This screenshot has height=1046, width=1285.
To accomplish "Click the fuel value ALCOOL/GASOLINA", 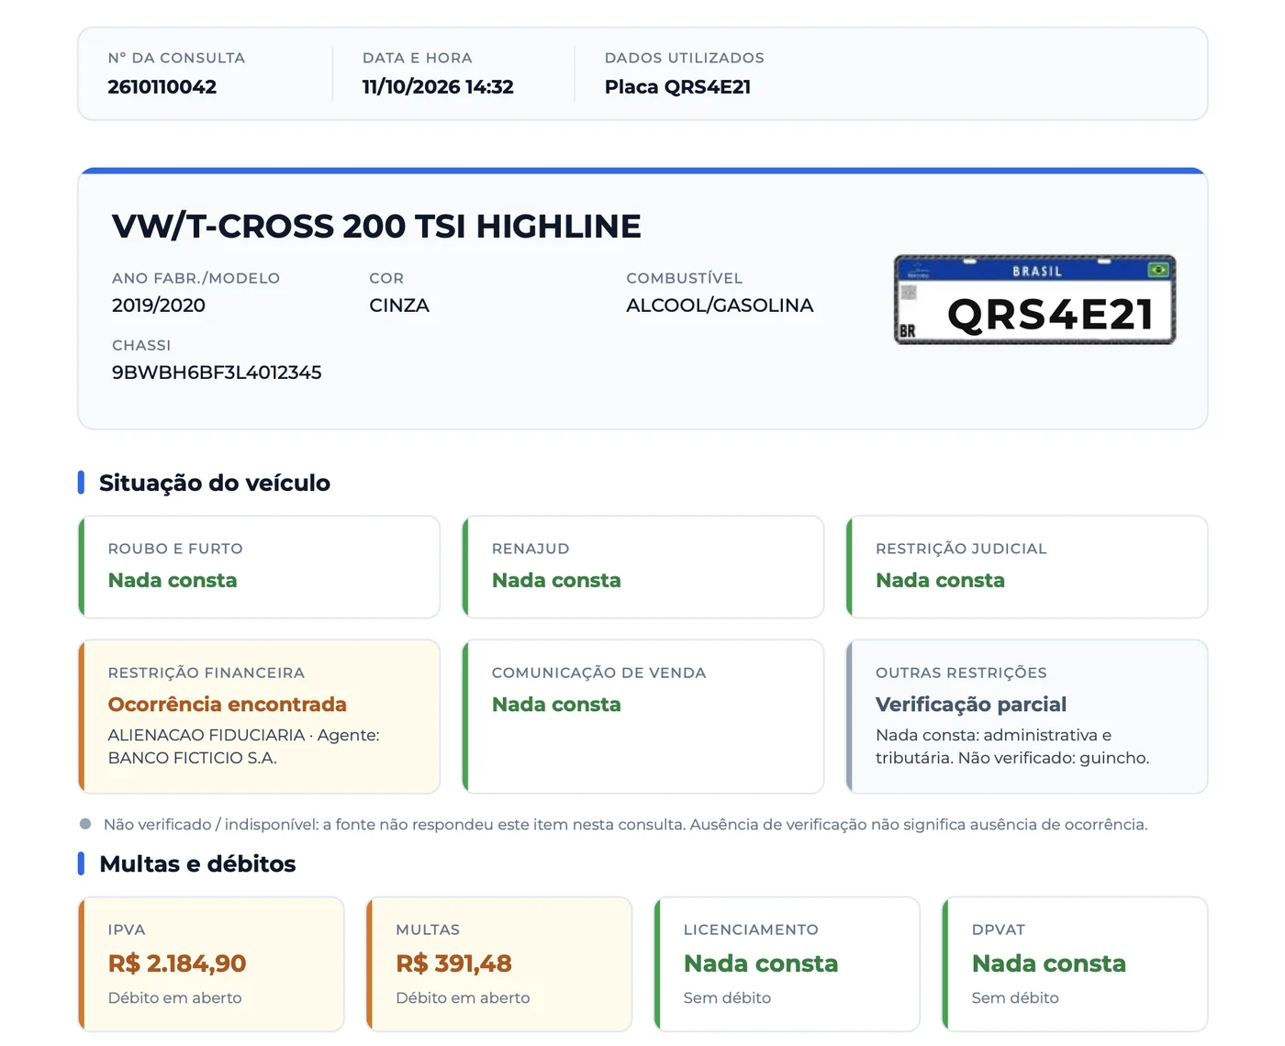I will [x=720, y=306].
